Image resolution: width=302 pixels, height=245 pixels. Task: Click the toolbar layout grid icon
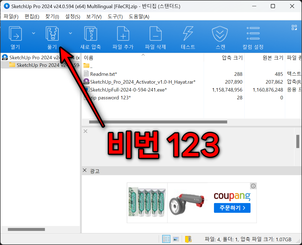294,28
